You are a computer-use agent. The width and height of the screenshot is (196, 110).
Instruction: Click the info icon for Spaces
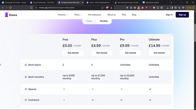[26, 89]
